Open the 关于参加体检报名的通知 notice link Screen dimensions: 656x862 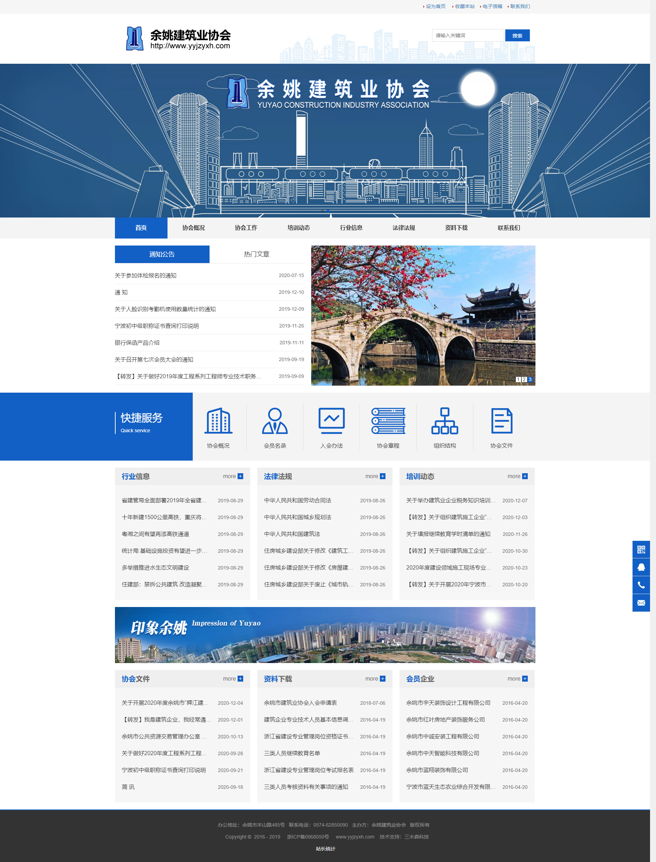point(146,276)
